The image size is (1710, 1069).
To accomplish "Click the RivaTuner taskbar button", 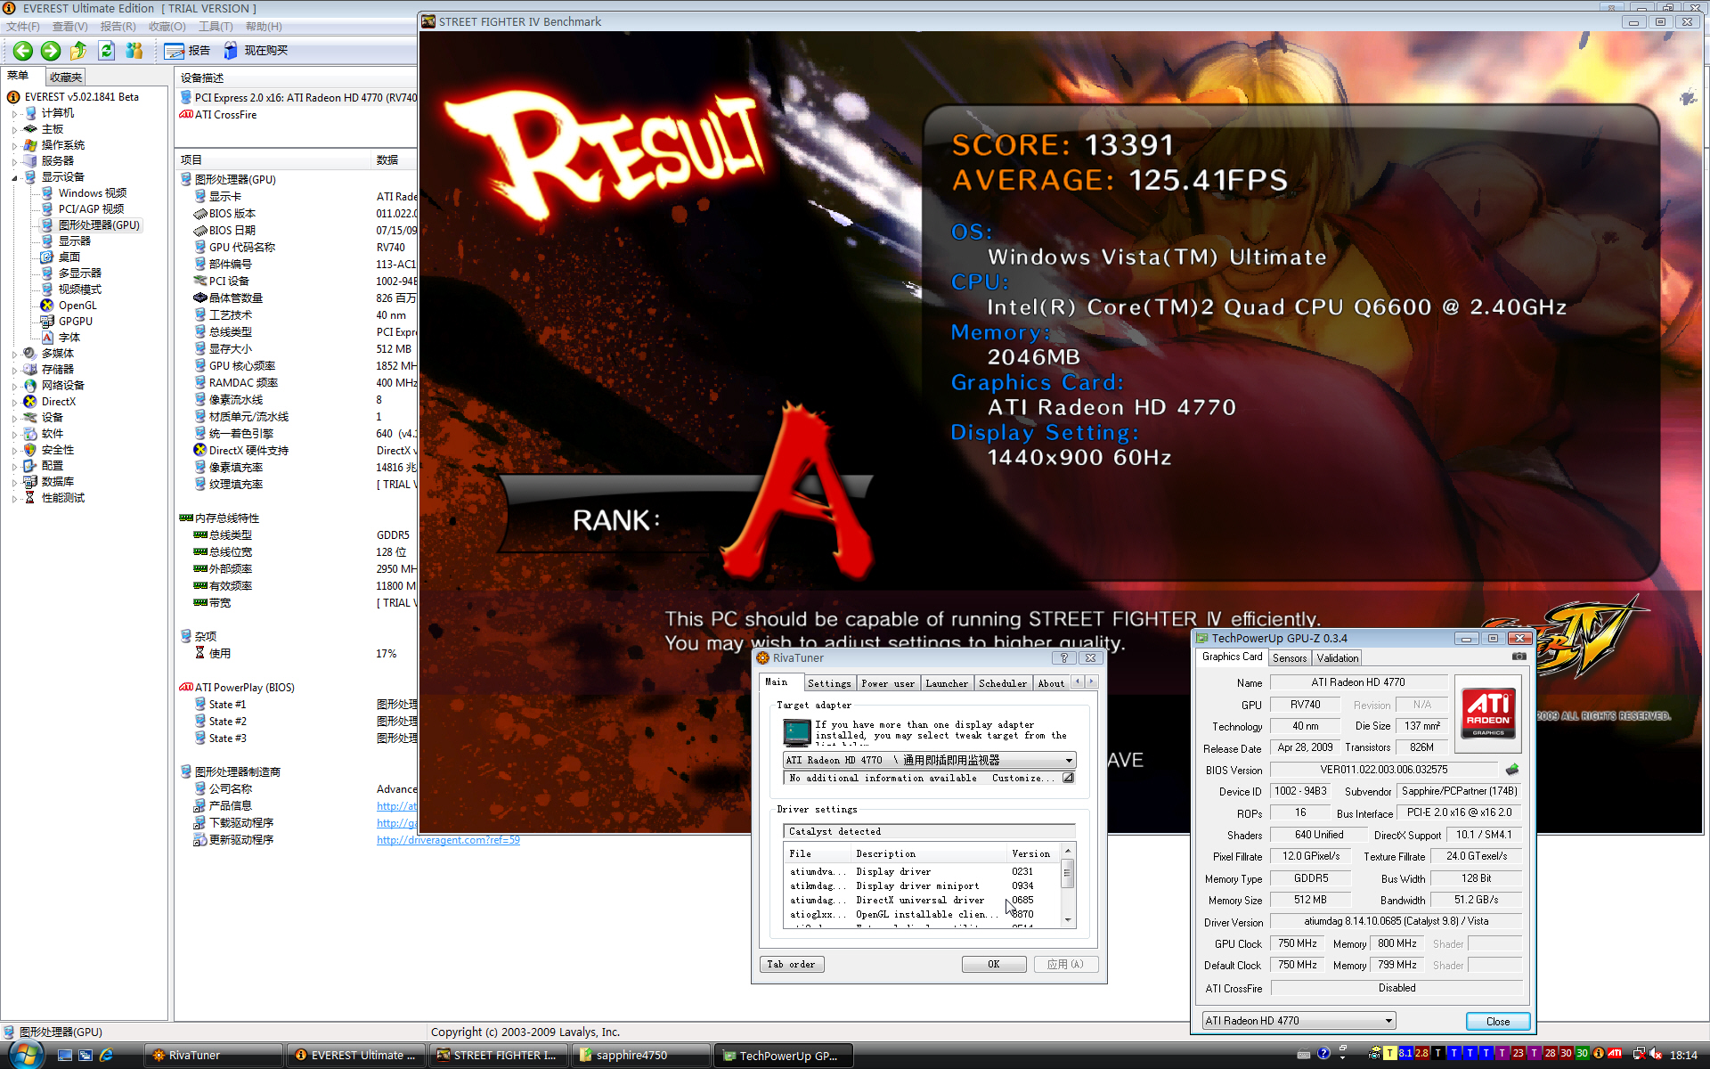I will tap(214, 1056).
